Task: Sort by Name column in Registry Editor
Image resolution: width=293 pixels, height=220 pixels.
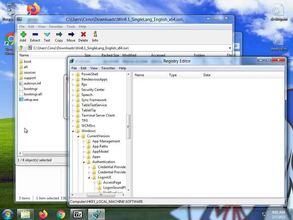Action: coord(150,75)
